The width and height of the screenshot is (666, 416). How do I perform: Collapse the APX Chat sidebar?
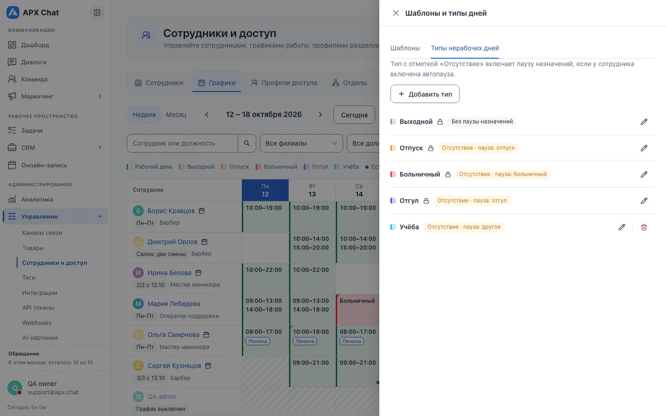pos(97,13)
